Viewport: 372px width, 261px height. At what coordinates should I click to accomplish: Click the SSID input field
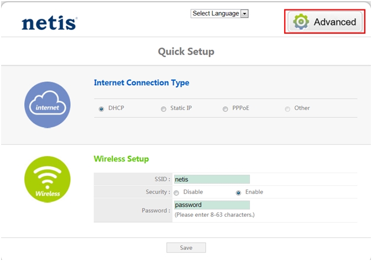click(x=211, y=179)
